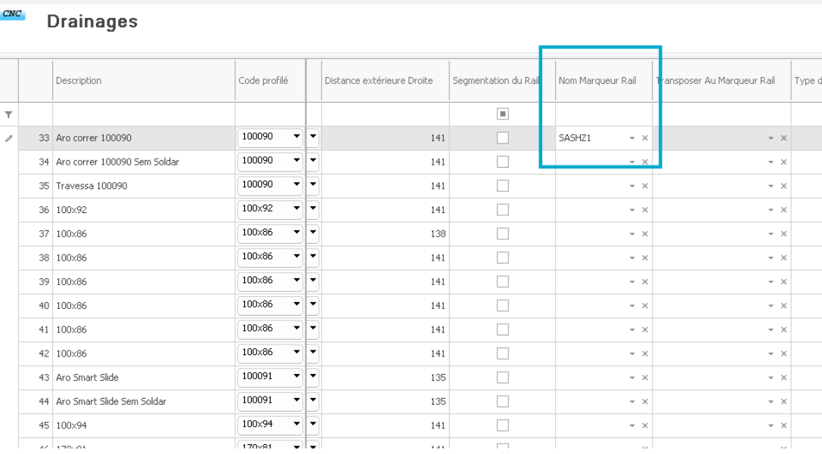Click the filter funnel icon in filter row
Image resolution: width=822 pixels, height=454 pixels.
[x=8, y=114]
